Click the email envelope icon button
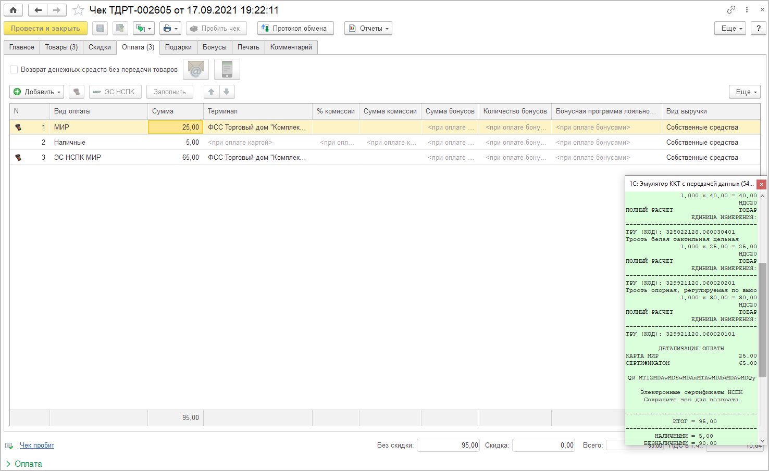 point(196,69)
